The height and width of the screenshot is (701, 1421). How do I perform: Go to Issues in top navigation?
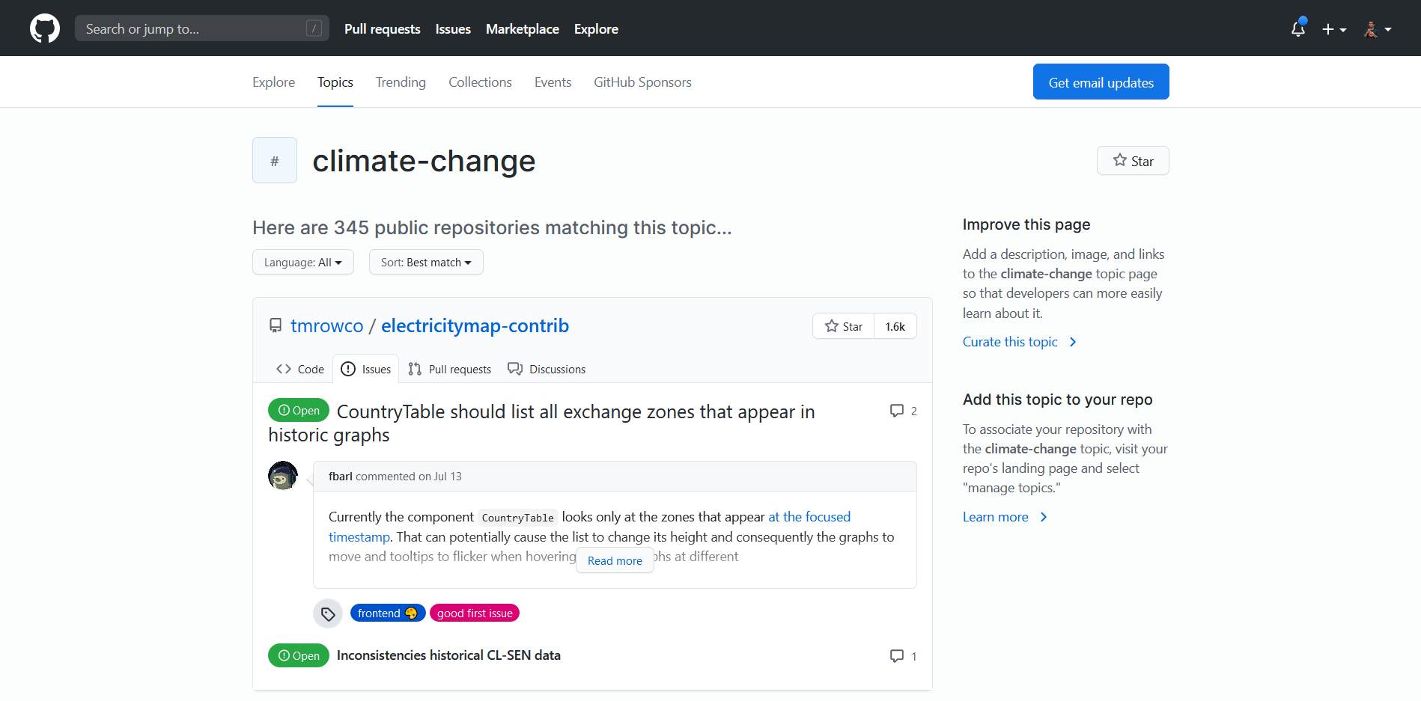coord(453,29)
